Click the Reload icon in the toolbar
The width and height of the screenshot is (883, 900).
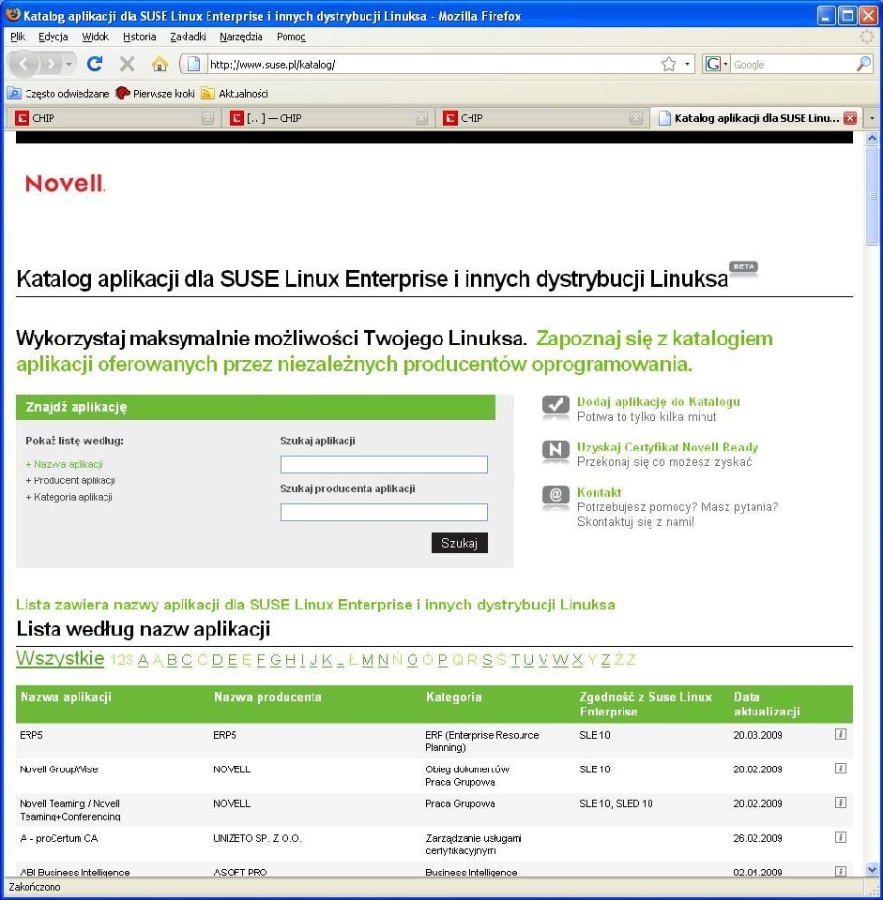(x=97, y=64)
